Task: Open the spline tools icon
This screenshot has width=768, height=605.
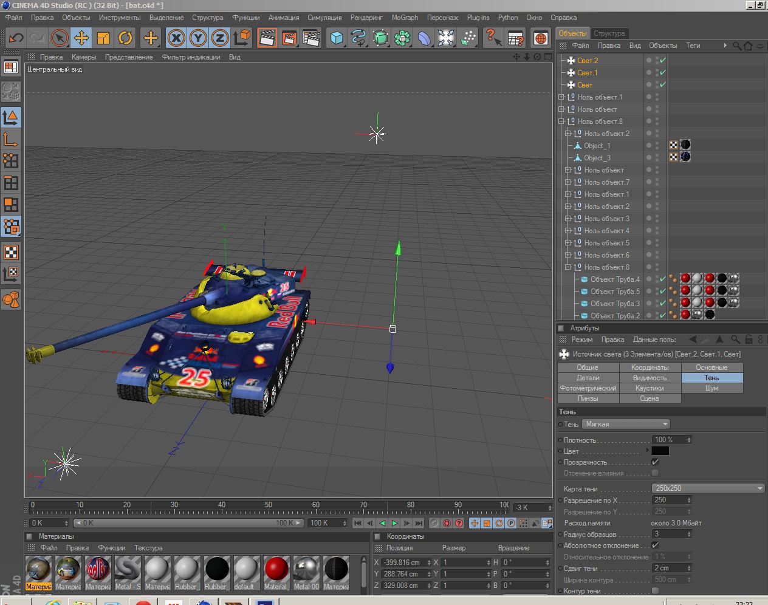Action: (x=358, y=38)
